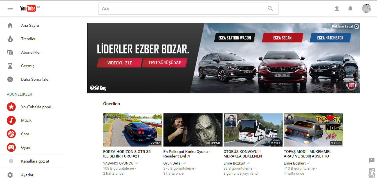Click TOFAŞ MOD!!! MÜKEMMEL ARAÇ title
Screen dimensions: 377x180
pos(308,154)
